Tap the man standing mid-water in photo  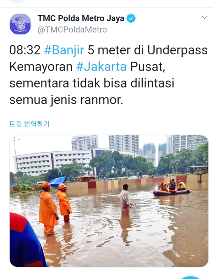pyautogui.click(x=125, y=200)
